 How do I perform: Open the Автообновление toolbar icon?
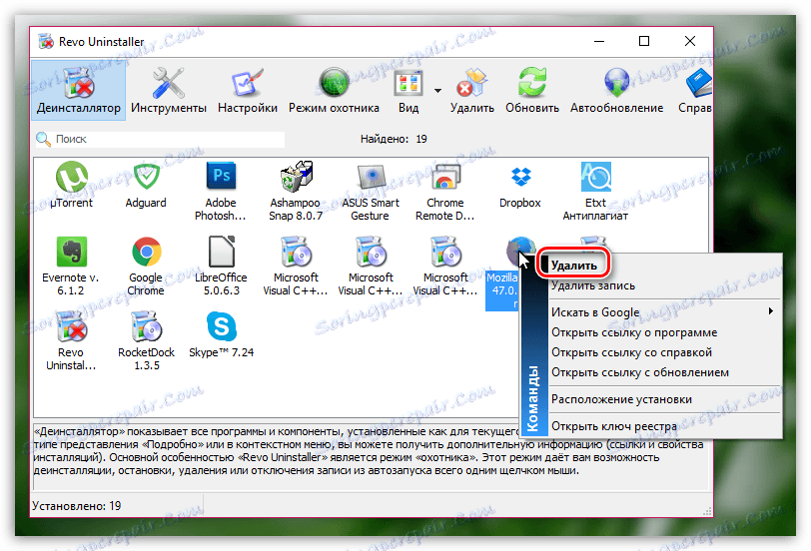coord(616,91)
